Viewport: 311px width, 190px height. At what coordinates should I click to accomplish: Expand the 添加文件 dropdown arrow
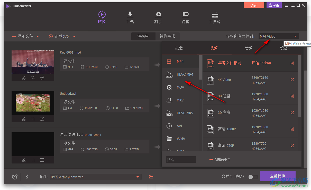point(38,36)
